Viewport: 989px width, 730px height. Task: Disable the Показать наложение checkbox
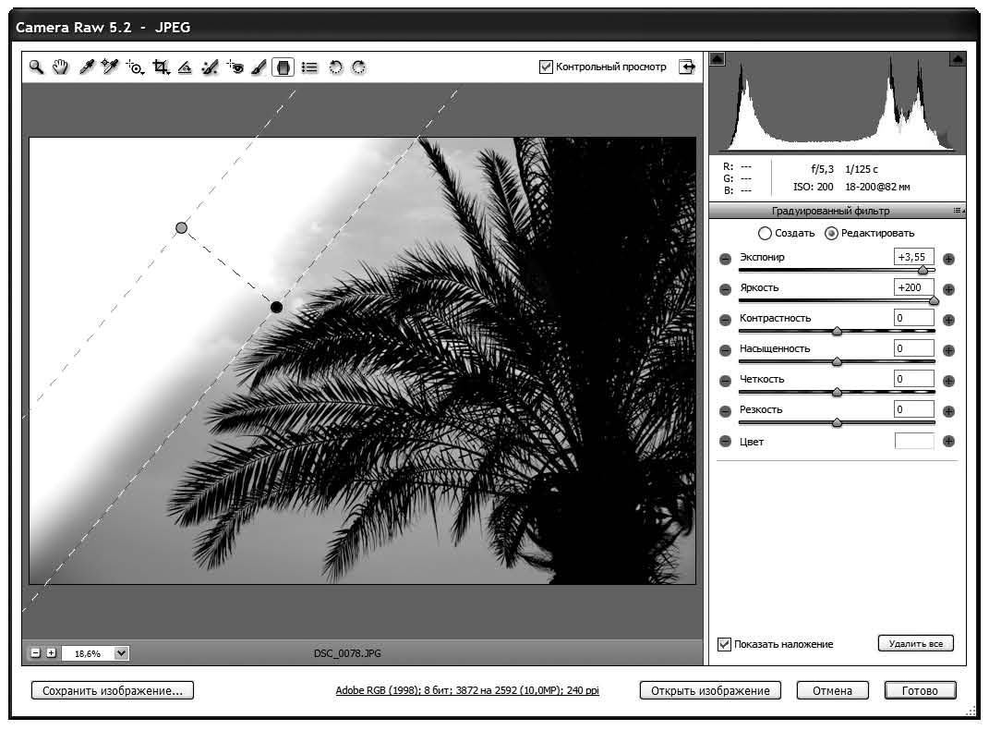[725, 644]
